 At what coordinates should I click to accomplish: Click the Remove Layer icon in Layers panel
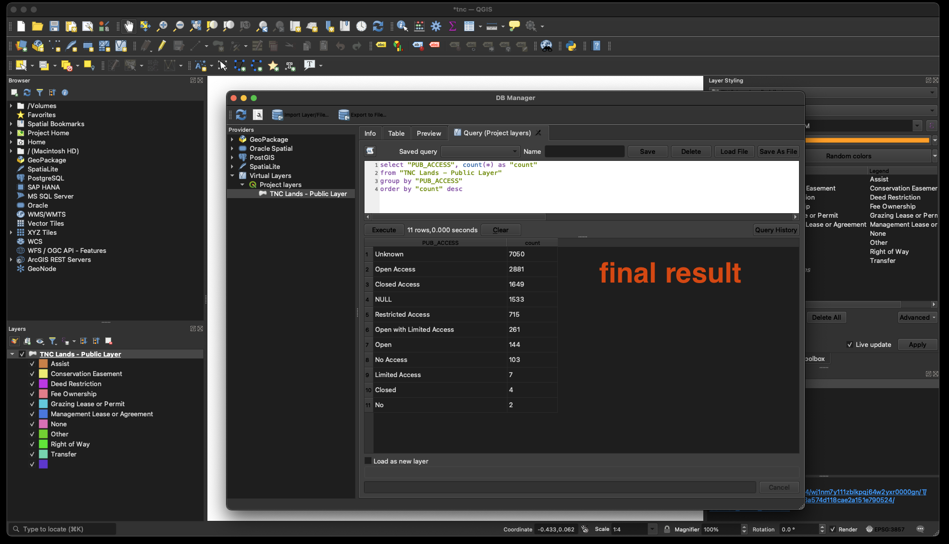(x=108, y=341)
